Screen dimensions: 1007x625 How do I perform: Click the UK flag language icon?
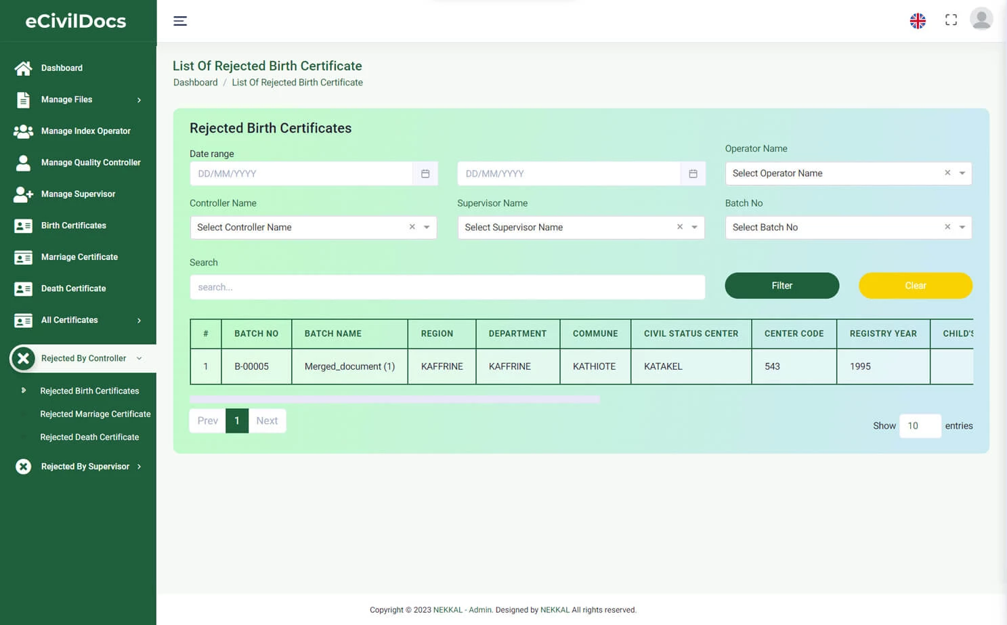(x=918, y=20)
